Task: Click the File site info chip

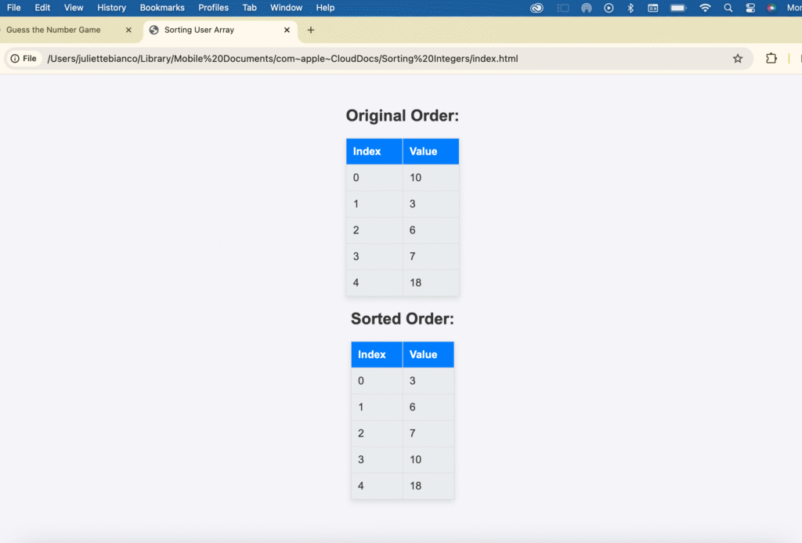Action: point(23,59)
